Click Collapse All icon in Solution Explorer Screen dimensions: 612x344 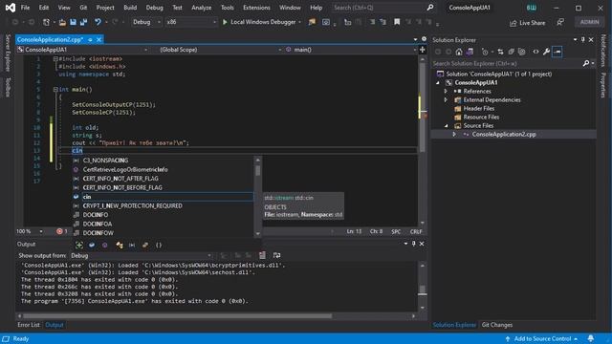pos(511,52)
